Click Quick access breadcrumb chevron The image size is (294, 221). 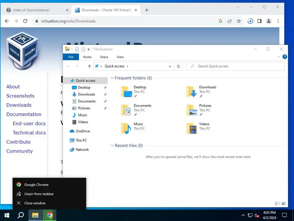coord(127,66)
